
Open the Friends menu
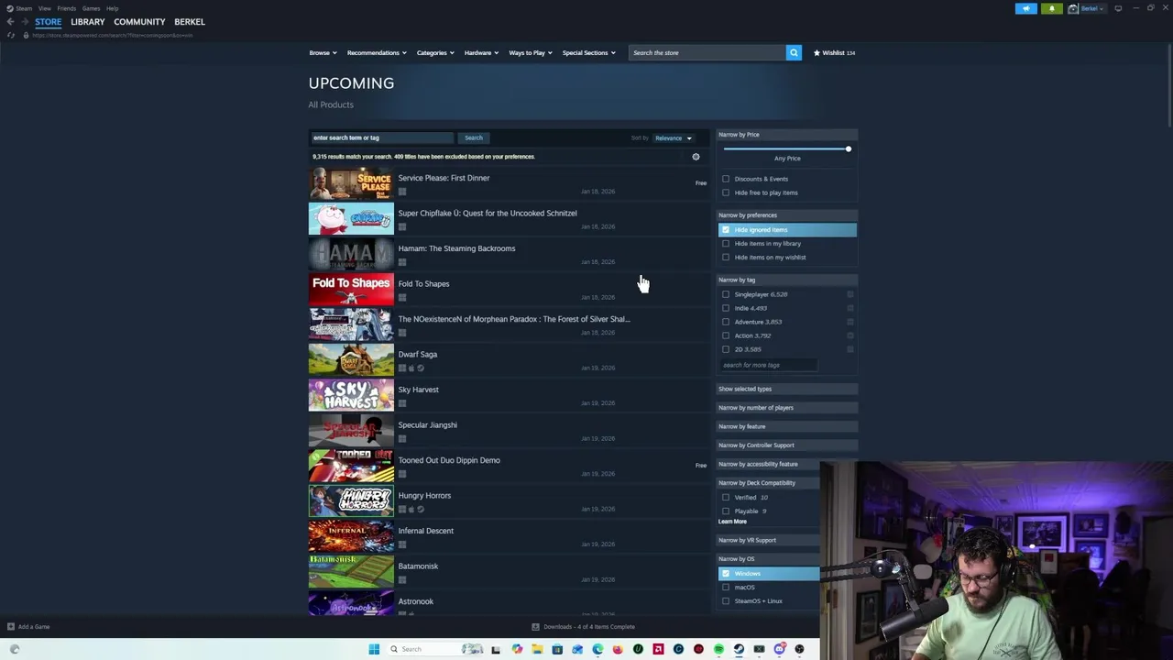coord(66,8)
